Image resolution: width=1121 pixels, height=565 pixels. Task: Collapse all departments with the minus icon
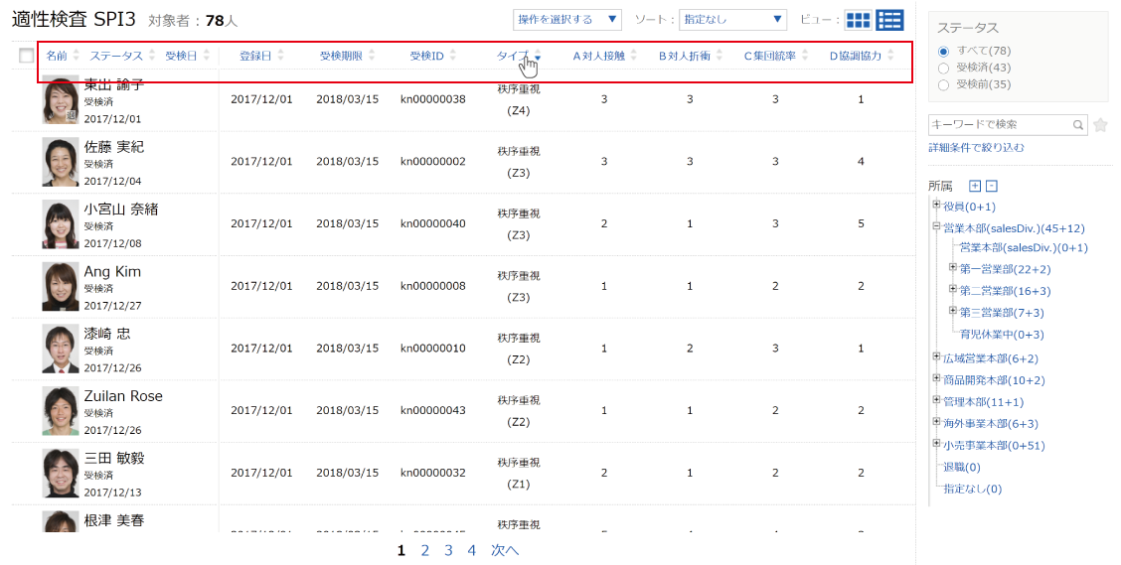click(991, 186)
